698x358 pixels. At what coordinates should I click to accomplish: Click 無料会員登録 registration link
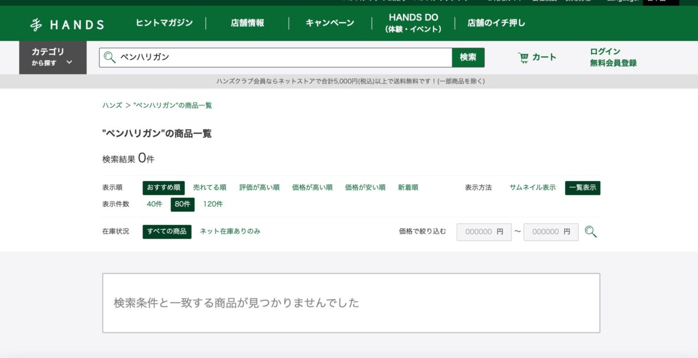point(613,63)
